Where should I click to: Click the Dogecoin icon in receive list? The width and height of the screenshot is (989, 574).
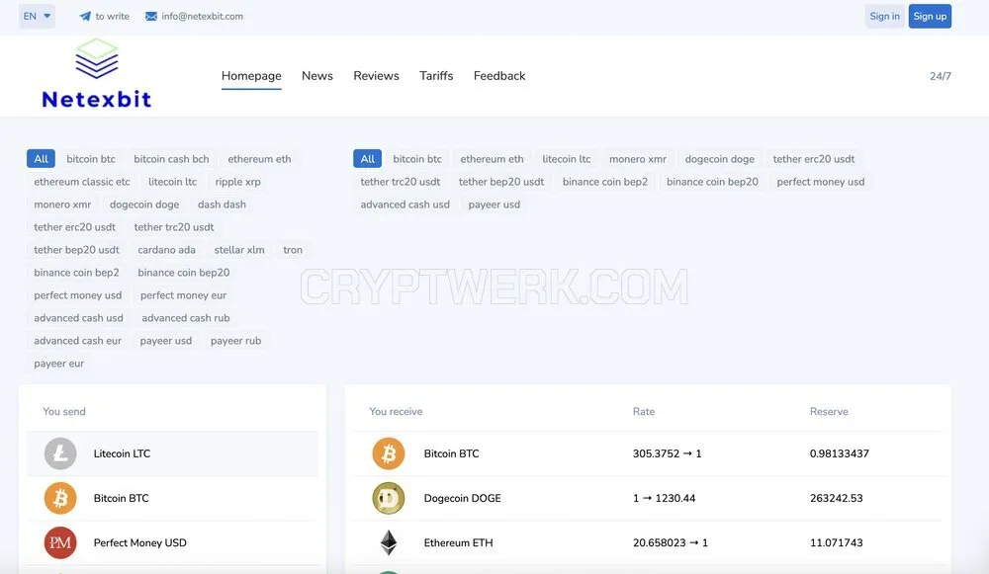click(388, 498)
